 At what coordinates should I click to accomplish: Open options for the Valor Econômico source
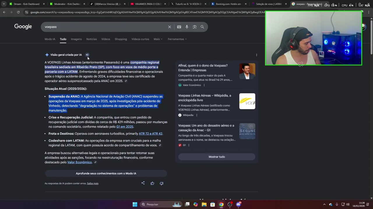click(x=204, y=85)
